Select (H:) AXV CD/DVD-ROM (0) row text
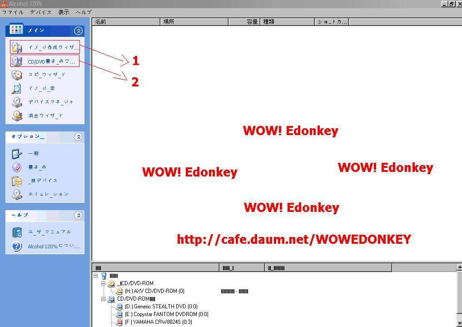Image resolution: width=462 pixels, height=327 pixels. [154, 291]
